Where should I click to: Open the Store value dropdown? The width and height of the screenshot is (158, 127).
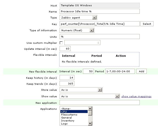[100, 90]
